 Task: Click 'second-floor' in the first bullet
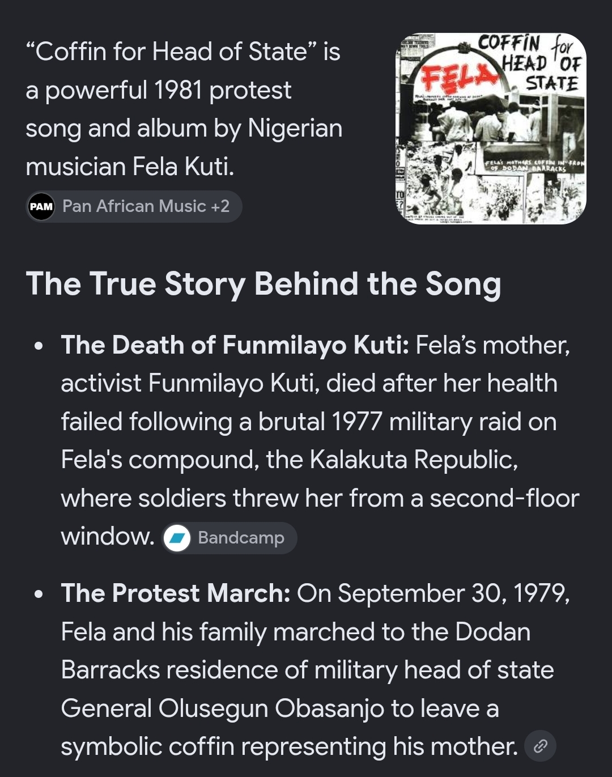pos(504,498)
